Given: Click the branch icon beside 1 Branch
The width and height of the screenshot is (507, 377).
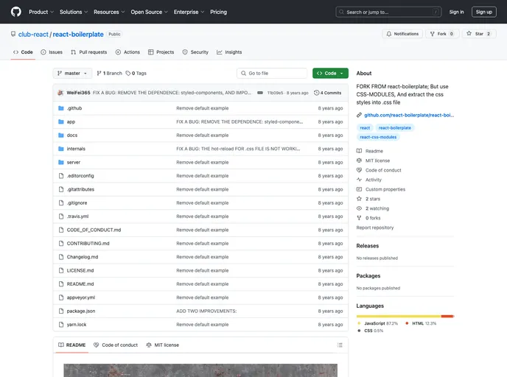Looking at the screenshot, I should pyautogui.click(x=99, y=74).
